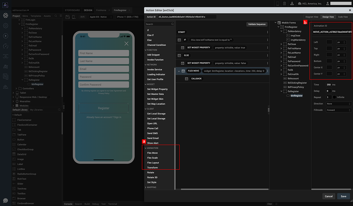Click the Time input field

(x=329, y=84)
